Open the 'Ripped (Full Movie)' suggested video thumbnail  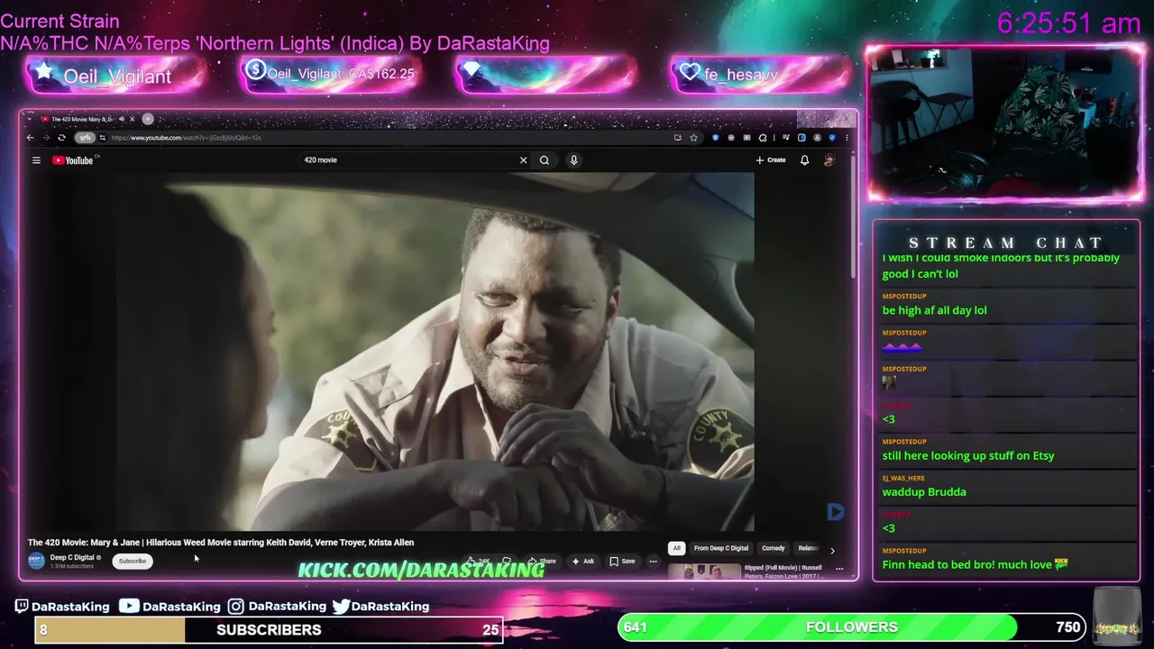(x=704, y=571)
